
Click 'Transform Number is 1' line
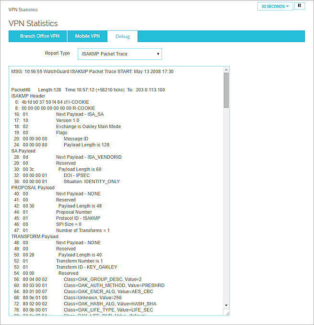click(x=58, y=261)
